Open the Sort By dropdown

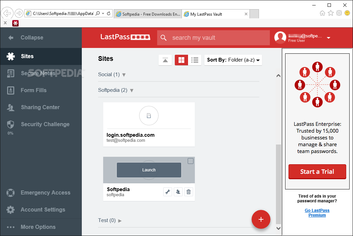(x=233, y=60)
